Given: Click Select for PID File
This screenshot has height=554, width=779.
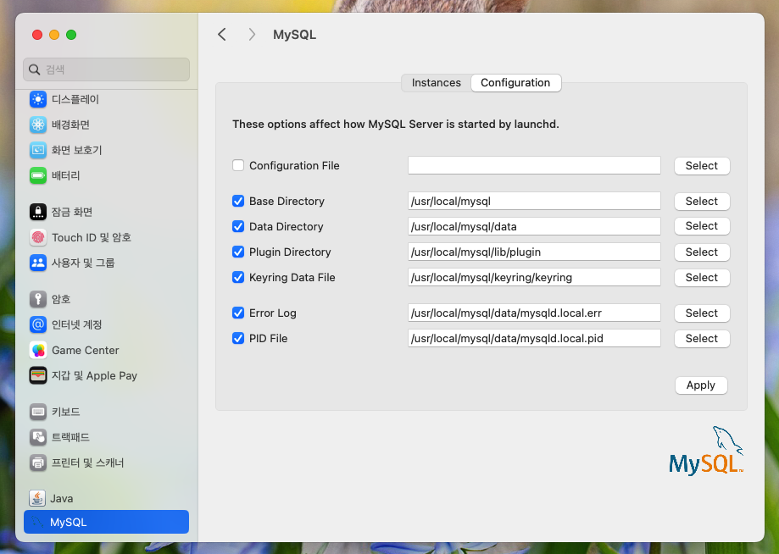Looking at the screenshot, I should tap(702, 339).
